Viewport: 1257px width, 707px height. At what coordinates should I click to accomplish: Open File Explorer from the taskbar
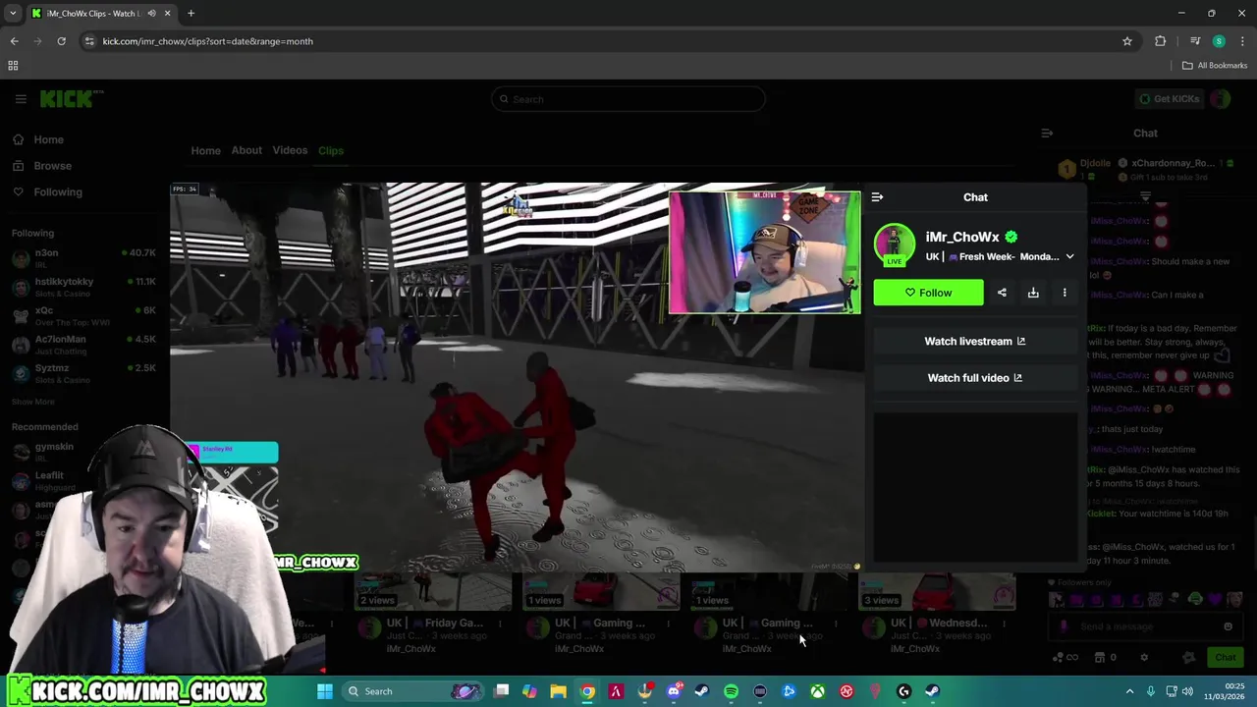click(x=558, y=691)
